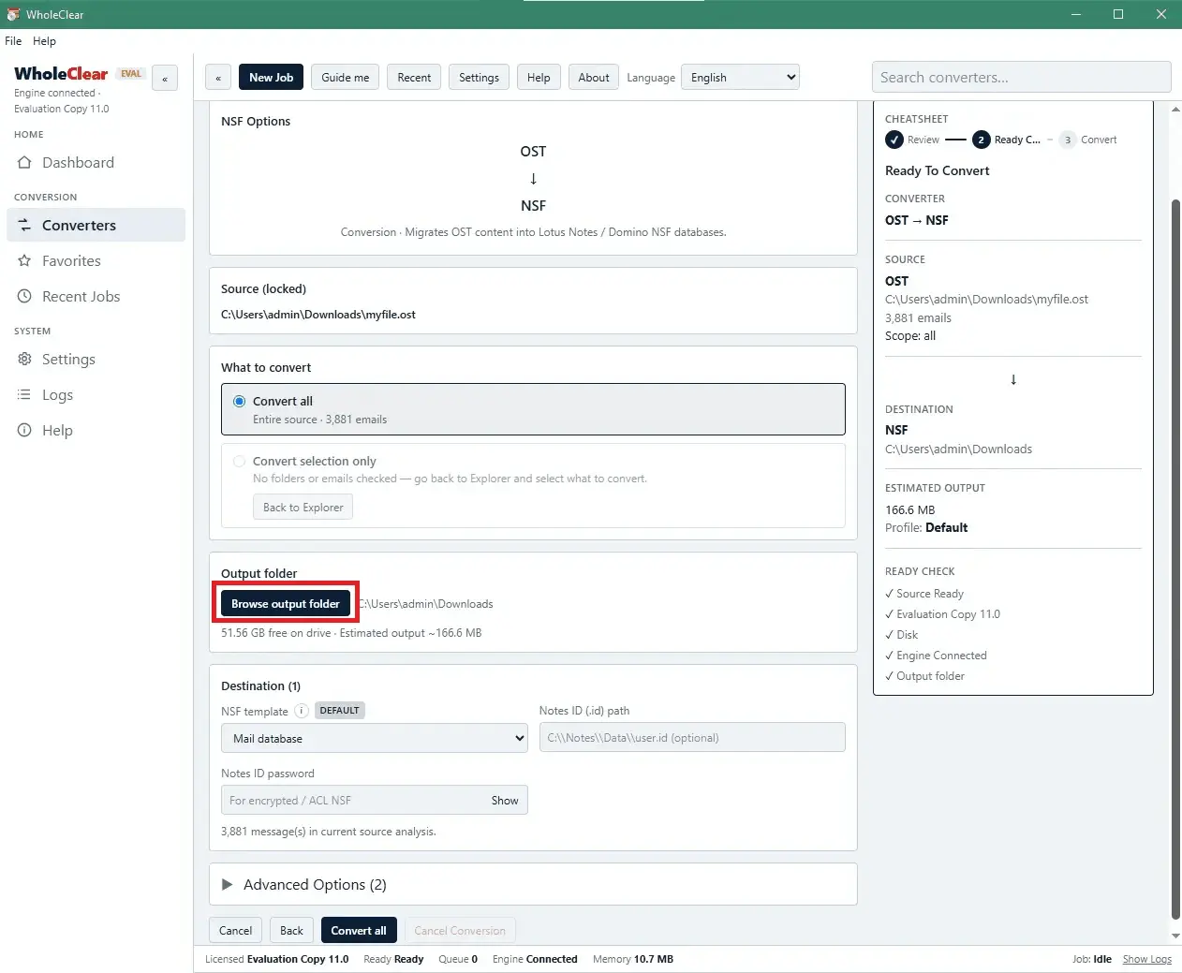Click the Notes ID path field
The image size is (1182, 973).
click(x=692, y=738)
